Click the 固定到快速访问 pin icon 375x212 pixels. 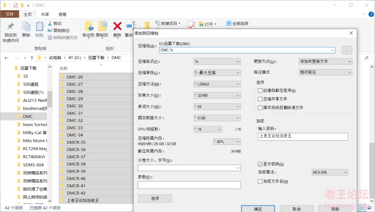tap(10, 27)
